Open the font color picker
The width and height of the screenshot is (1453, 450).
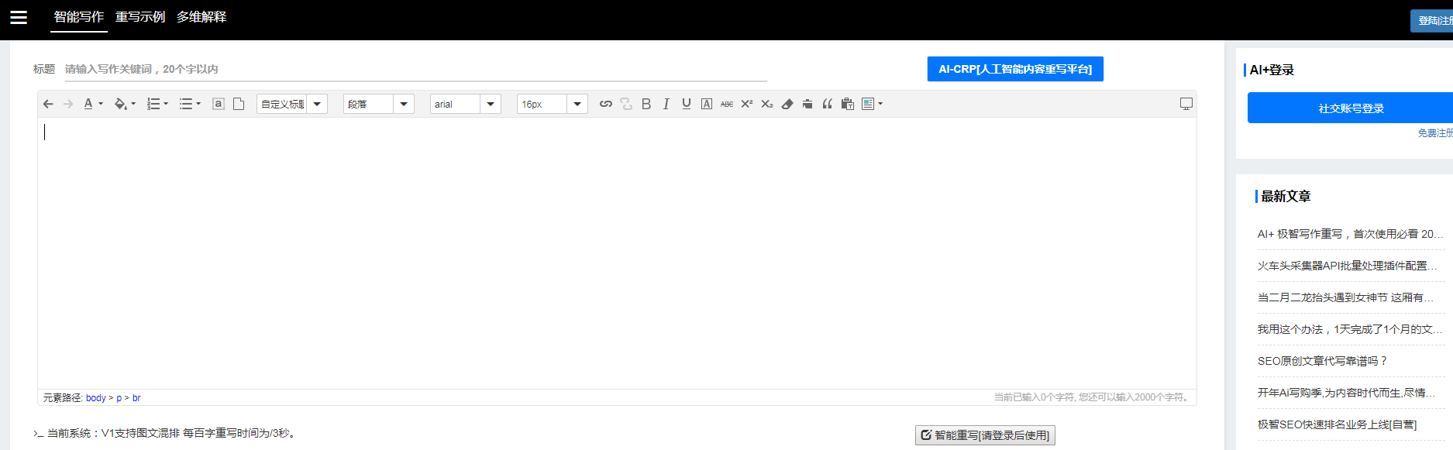(x=88, y=104)
